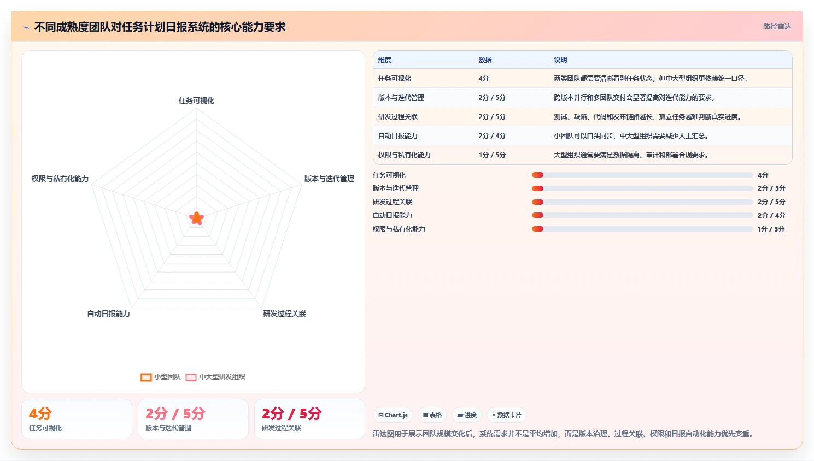The width and height of the screenshot is (814, 461).
Task: Click the 研发过程关联 table row name
Action: pos(398,117)
